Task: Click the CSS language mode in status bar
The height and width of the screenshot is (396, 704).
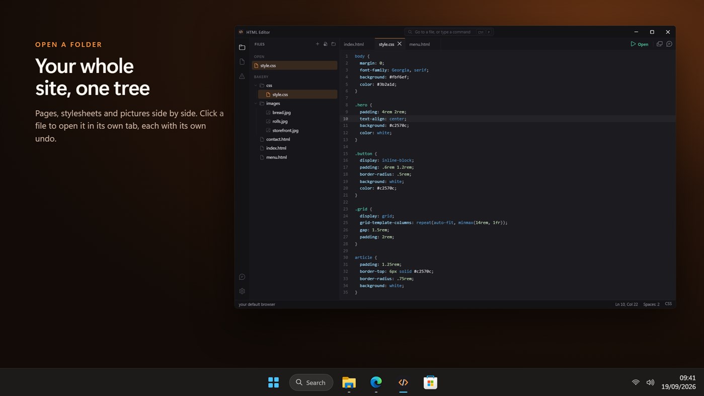Action: pyautogui.click(x=668, y=304)
